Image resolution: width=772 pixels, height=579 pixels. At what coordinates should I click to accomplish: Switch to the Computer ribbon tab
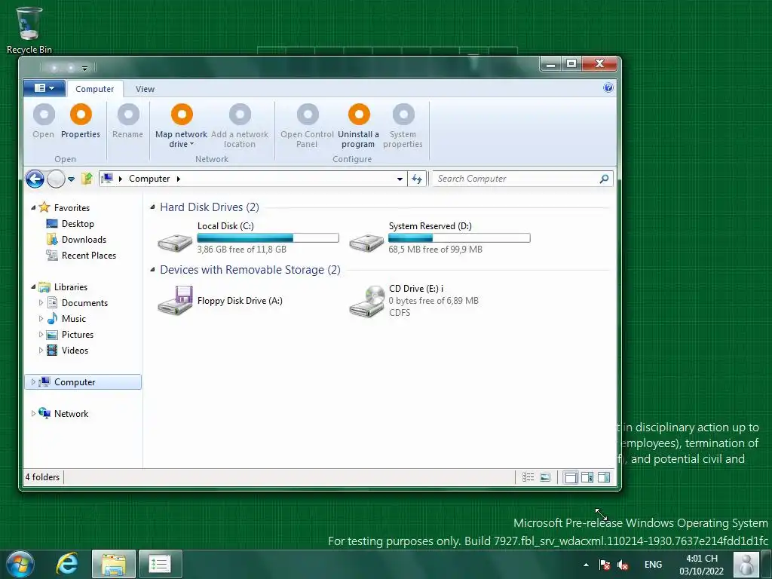pos(94,89)
